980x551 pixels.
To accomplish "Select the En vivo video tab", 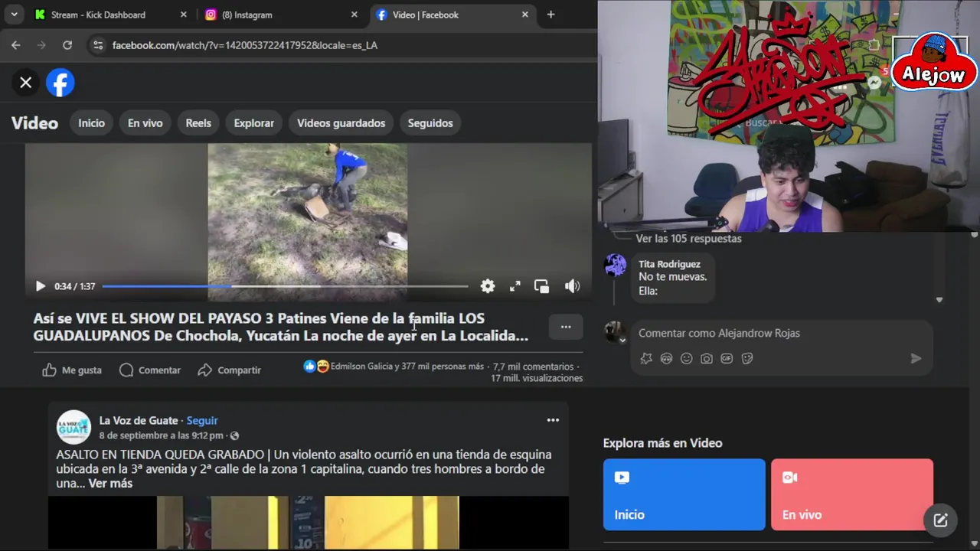I will pos(145,123).
